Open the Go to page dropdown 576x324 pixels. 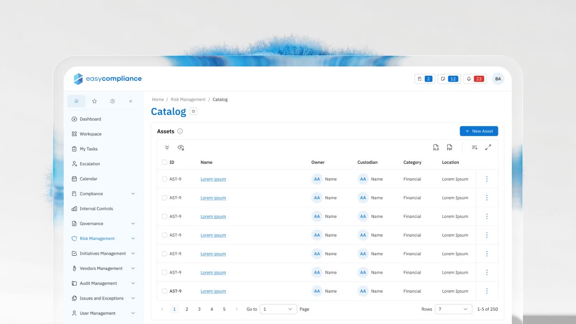pyautogui.click(x=278, y=309)
